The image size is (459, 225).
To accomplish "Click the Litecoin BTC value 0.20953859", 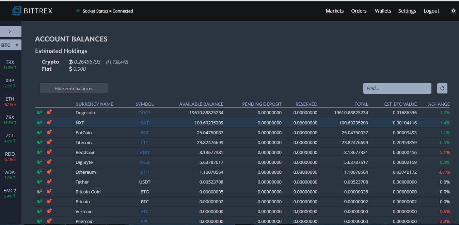I will click(x=405, y=142).
